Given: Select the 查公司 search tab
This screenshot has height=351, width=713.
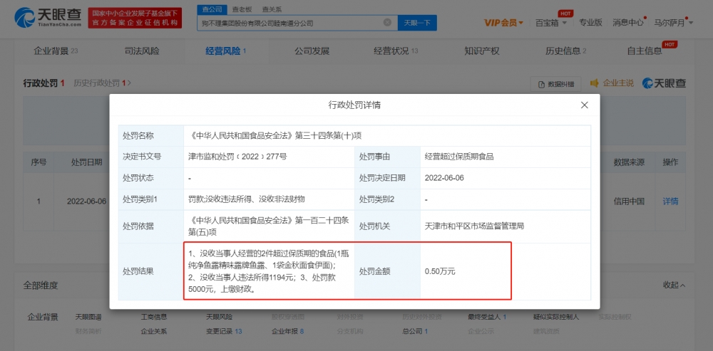Looking at the screenshot, I should click(210, 9).
